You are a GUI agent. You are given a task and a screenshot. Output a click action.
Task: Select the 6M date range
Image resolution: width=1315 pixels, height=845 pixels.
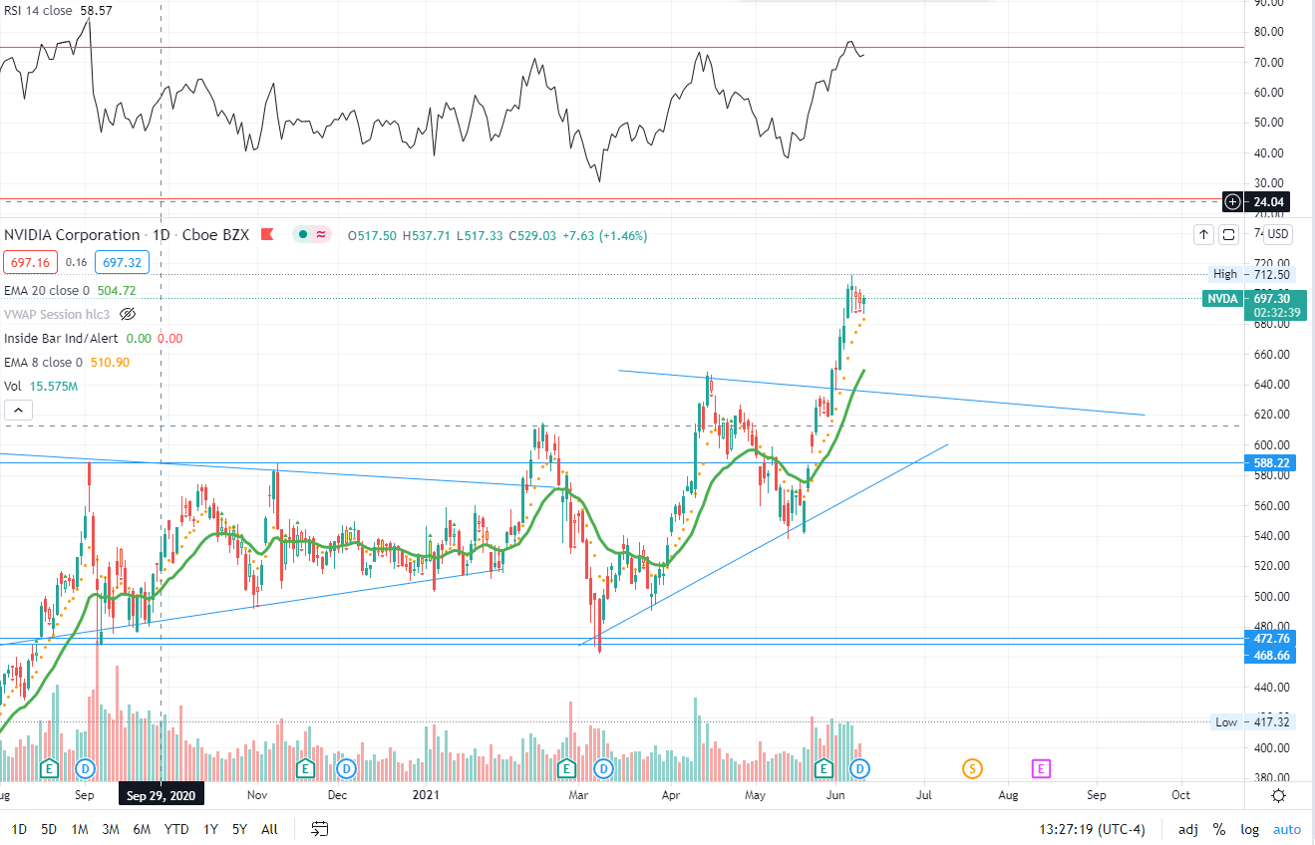(x=142, y=828)
